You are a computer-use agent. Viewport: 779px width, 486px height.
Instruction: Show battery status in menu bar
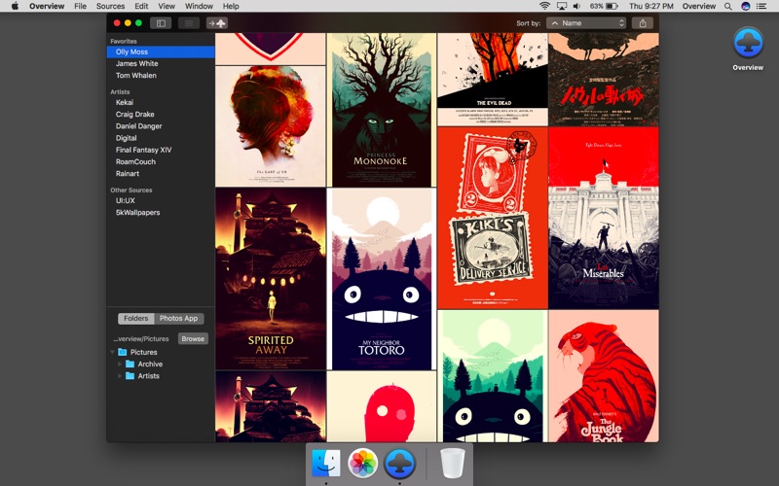click(604, 6)
